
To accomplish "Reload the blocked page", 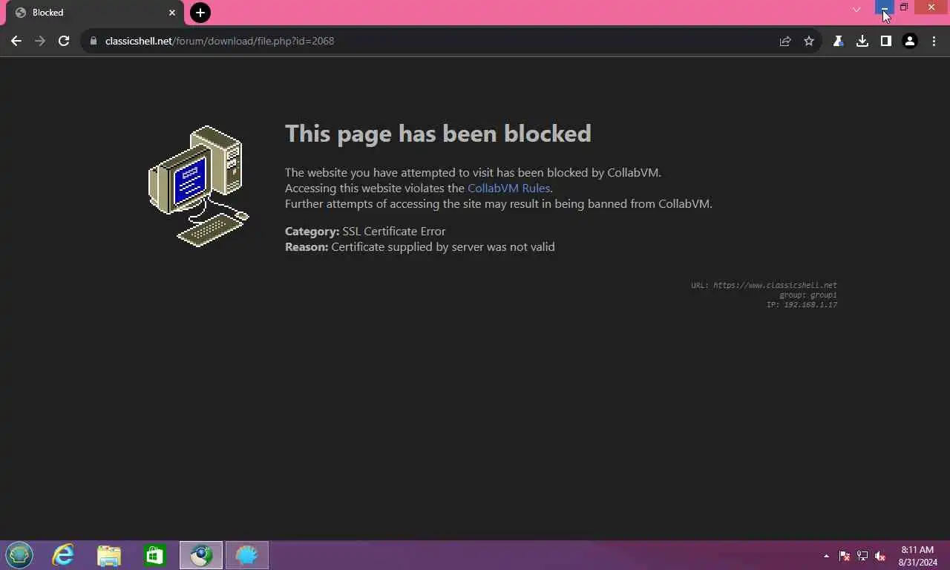I will coord(64,41).
